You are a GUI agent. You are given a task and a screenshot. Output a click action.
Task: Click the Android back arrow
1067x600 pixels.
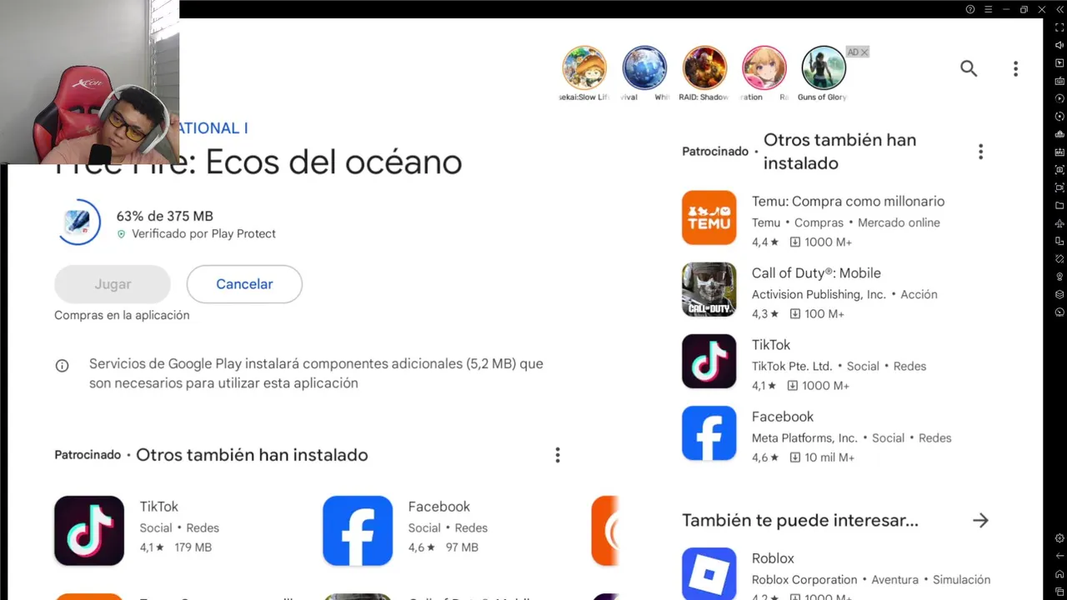pyautogui.click(x=1059, y=556)
